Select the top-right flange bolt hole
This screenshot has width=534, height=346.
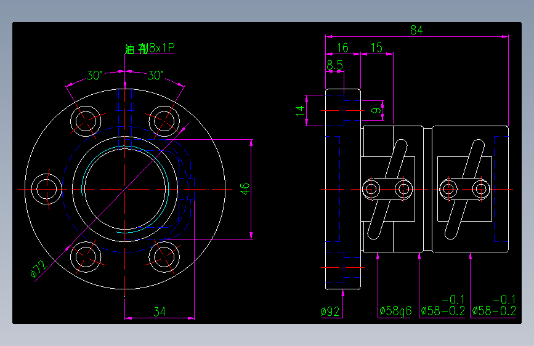coord(164,121)
